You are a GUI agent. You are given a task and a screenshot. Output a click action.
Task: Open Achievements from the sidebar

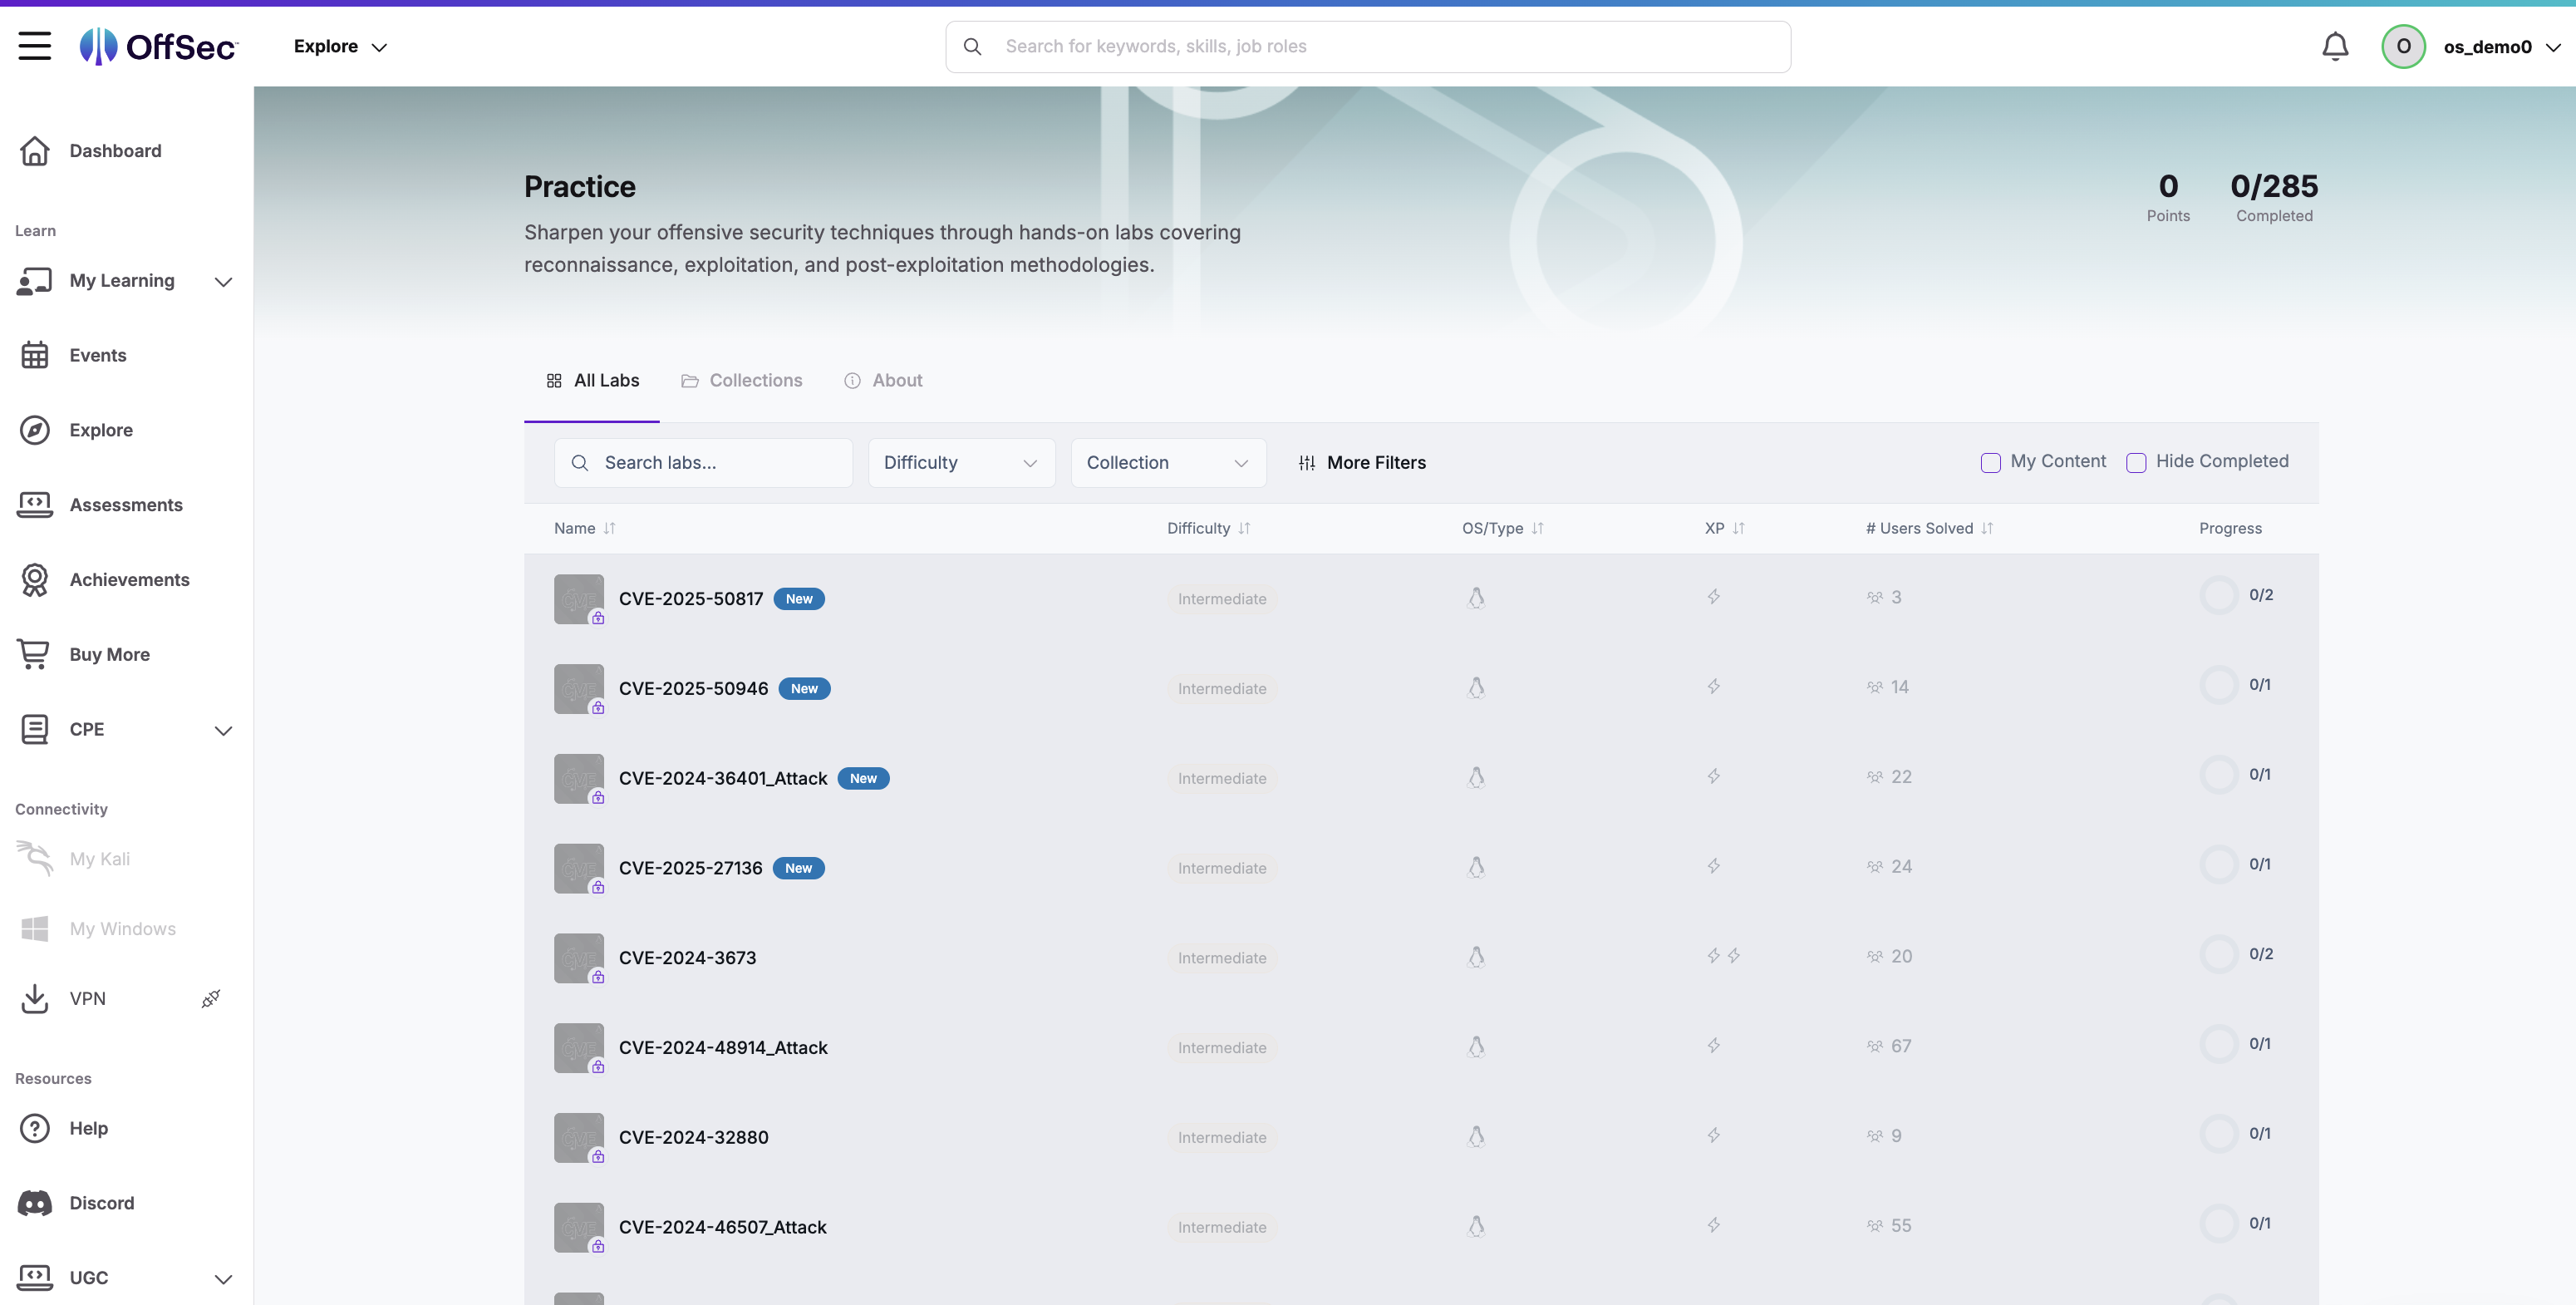pyautogui.click(x=128, y=580)
